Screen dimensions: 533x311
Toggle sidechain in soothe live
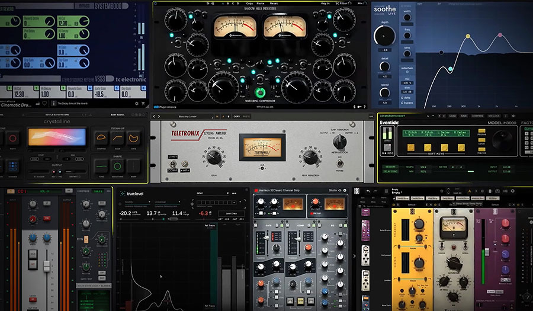407,72
